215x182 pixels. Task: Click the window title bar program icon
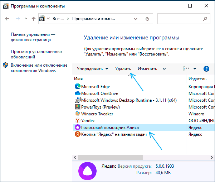6,6
